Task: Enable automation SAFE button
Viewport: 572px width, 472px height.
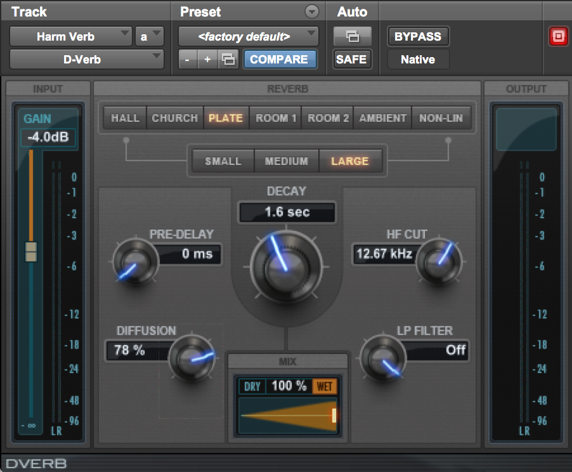Action: coord(352,59)
